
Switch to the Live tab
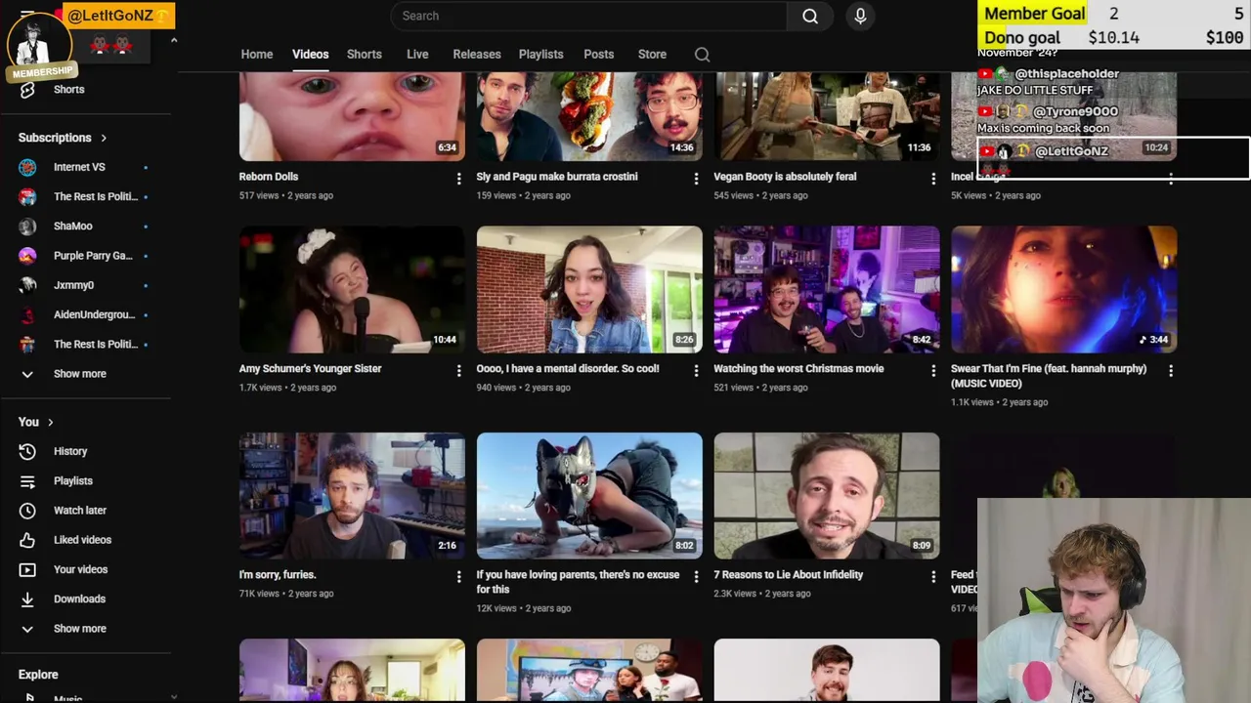point(417,55)
